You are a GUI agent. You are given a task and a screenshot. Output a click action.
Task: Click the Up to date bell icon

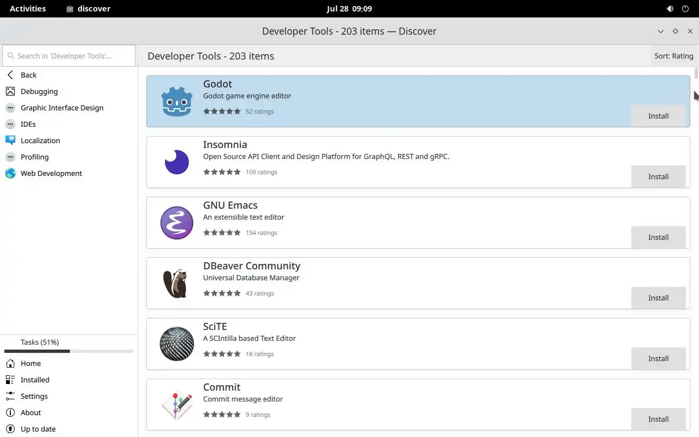click(x=10, y=429)
